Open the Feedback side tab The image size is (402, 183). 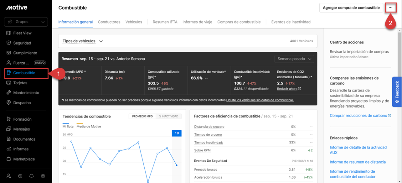coord(397,92)
